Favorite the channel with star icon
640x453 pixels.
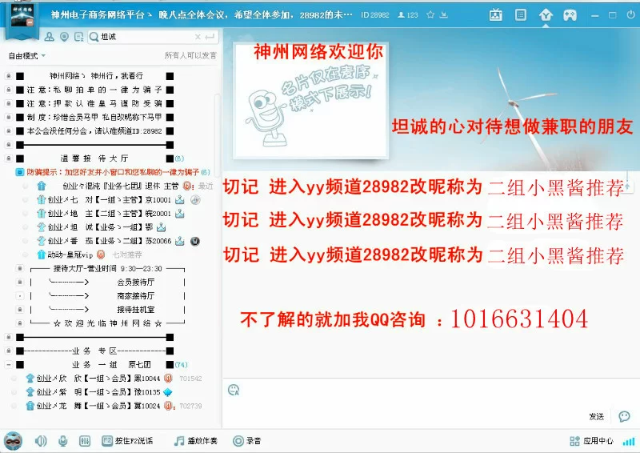431,14
